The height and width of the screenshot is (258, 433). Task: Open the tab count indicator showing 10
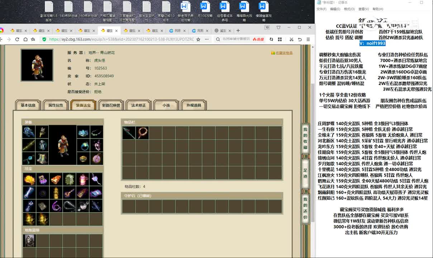click(267, 28)
